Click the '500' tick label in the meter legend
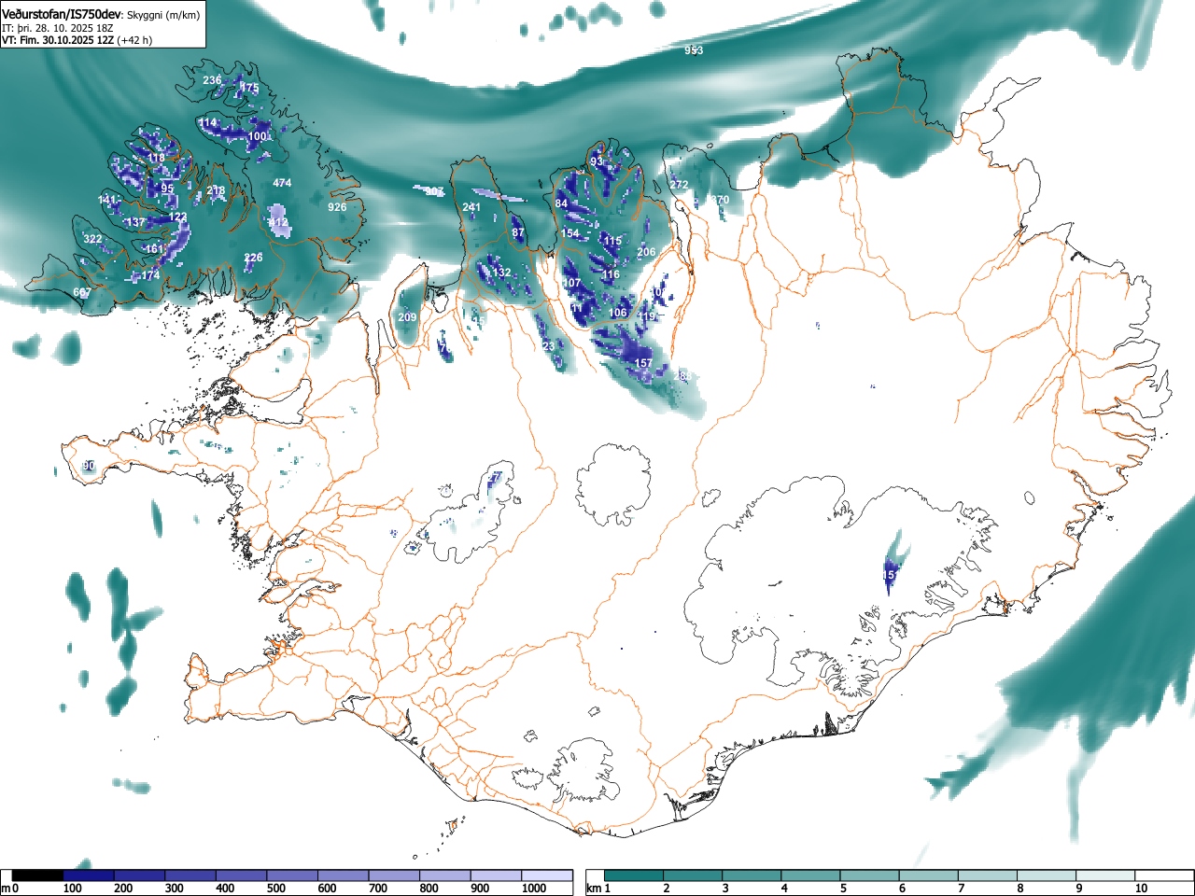This screenshot has height=896, width=1195. [x=275, y=889]
